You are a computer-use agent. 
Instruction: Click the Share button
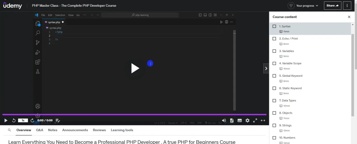point(332,6)
